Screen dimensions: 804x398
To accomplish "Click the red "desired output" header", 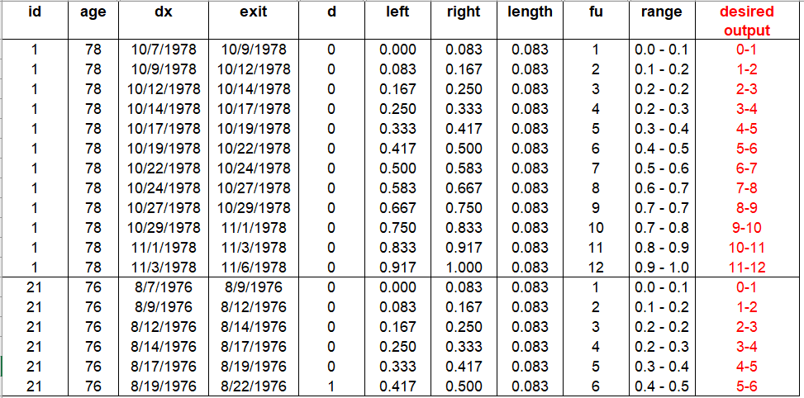I will pyautogui.click(x=746, y=21).
